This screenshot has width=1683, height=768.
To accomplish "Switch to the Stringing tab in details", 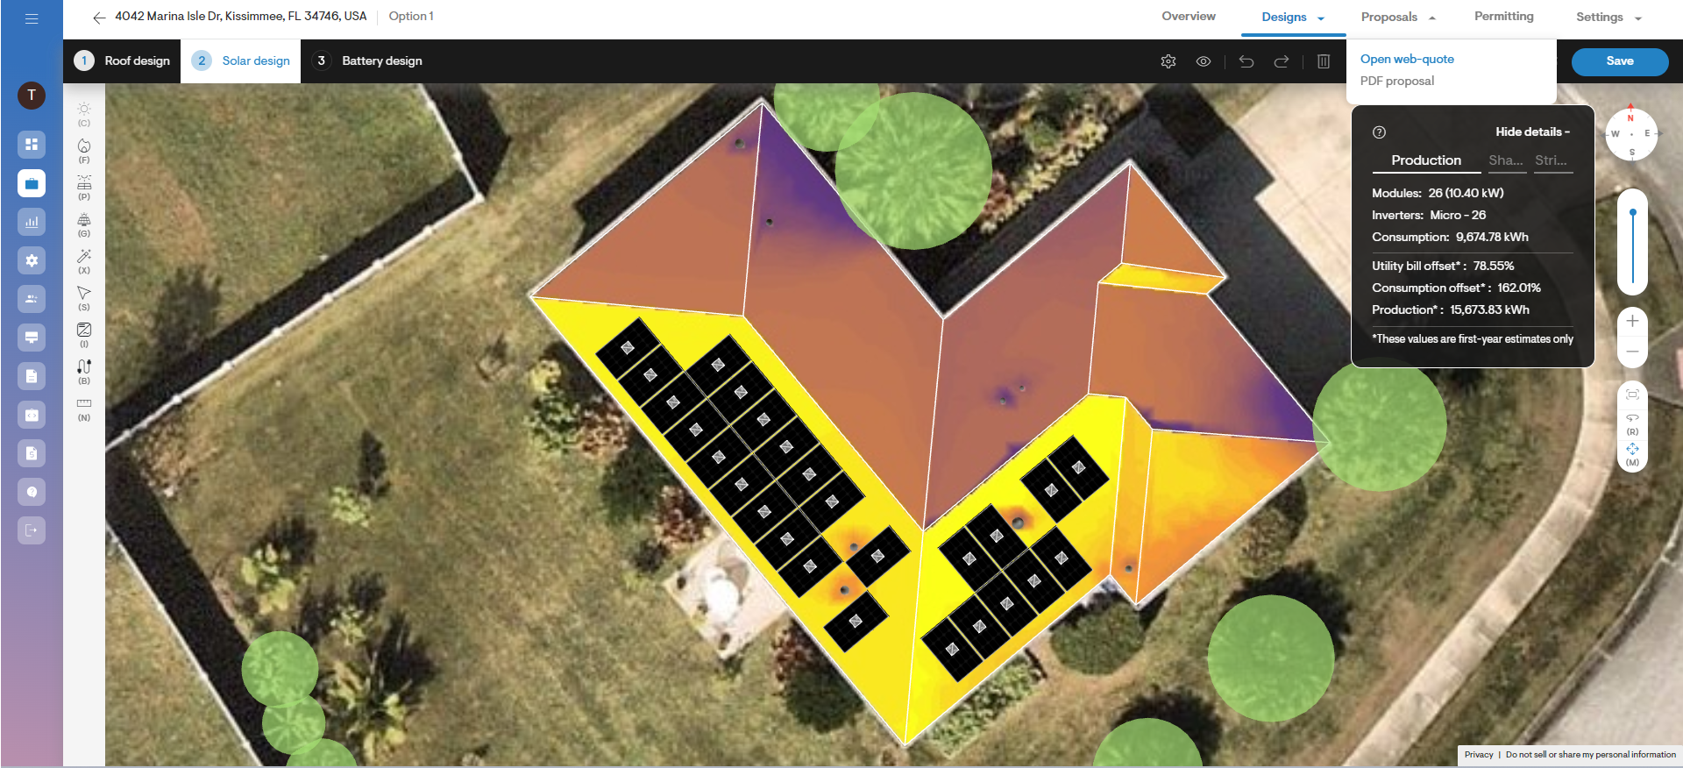I will coord(1552,160).
